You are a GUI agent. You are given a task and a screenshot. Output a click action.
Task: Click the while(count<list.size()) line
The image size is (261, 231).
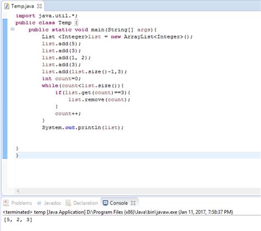[x=83, y=85]
